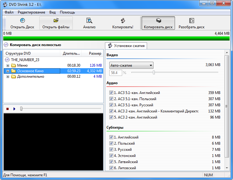Click the Дополнительно folder icon
This screenshot has height=180, width=233.
coord(14,76)
